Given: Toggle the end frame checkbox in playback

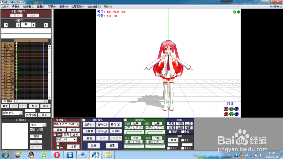Looking at the screenshot, I should (182, 148).
